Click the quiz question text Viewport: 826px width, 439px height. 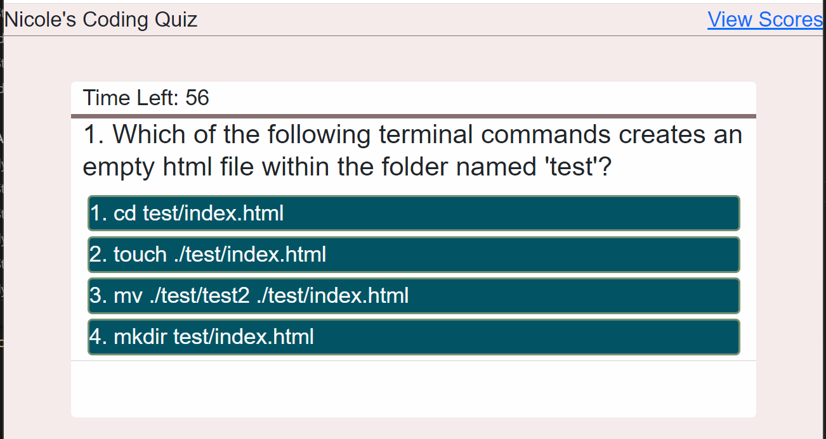[412, 151]
